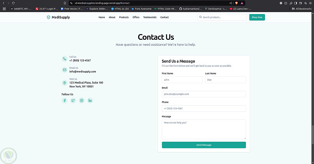Click the envelope icon beside Email Us
This screenshot has width=314, height=164.
pos(65,70)
